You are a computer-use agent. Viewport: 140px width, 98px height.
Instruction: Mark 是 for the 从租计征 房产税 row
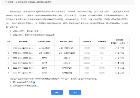click(116, 58)
